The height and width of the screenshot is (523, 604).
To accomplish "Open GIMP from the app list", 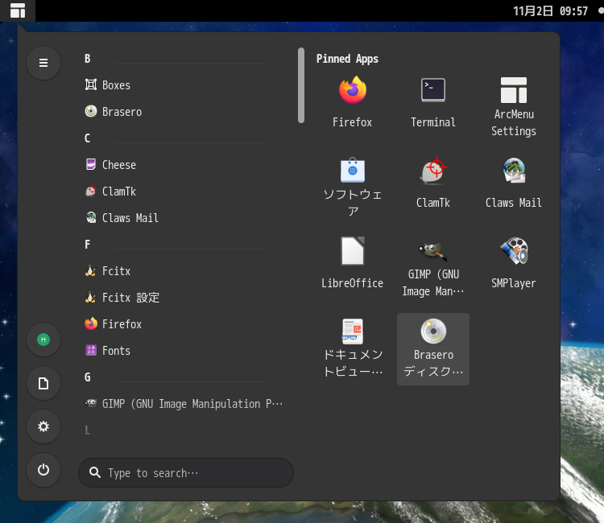I will [x=185, y=404].
